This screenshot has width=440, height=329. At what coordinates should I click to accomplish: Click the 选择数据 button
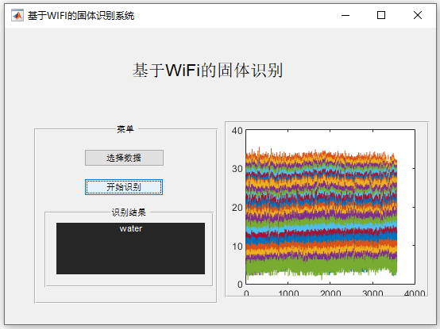[x=124, y=158]
